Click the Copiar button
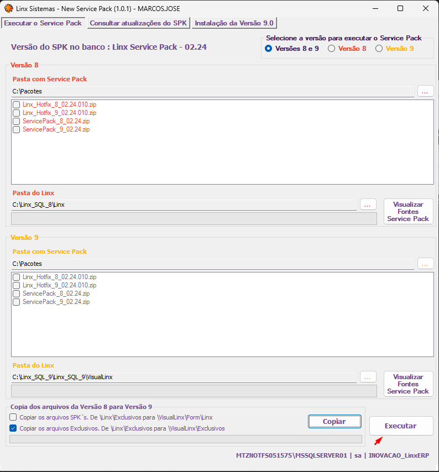The height and width of the screenshot is (472, 439). coord(335,421)
